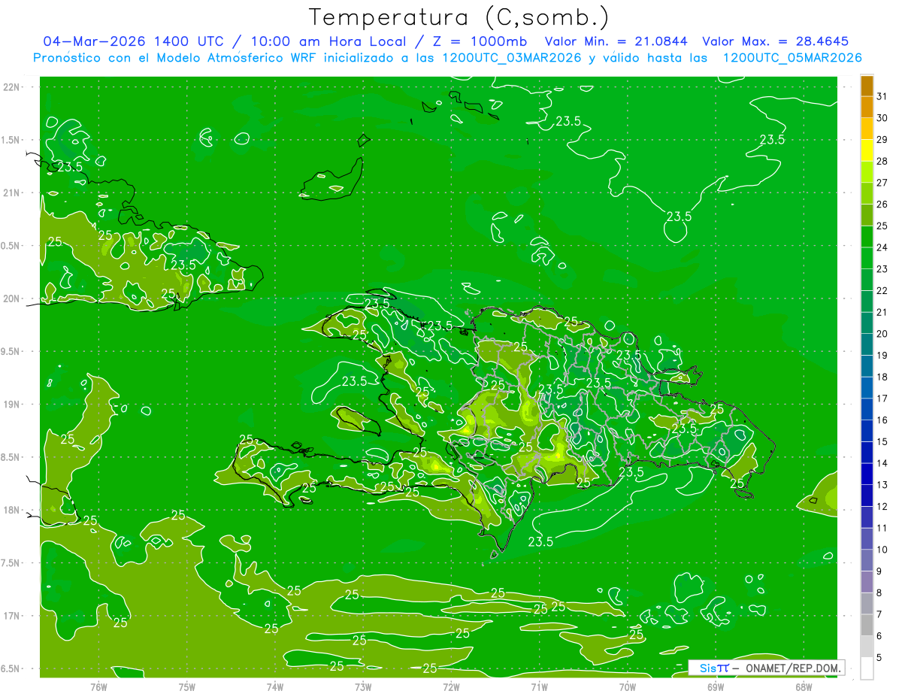902x697 pixels.
Task: Select the 17N latitude axis label
Action: tap(13, 616)
